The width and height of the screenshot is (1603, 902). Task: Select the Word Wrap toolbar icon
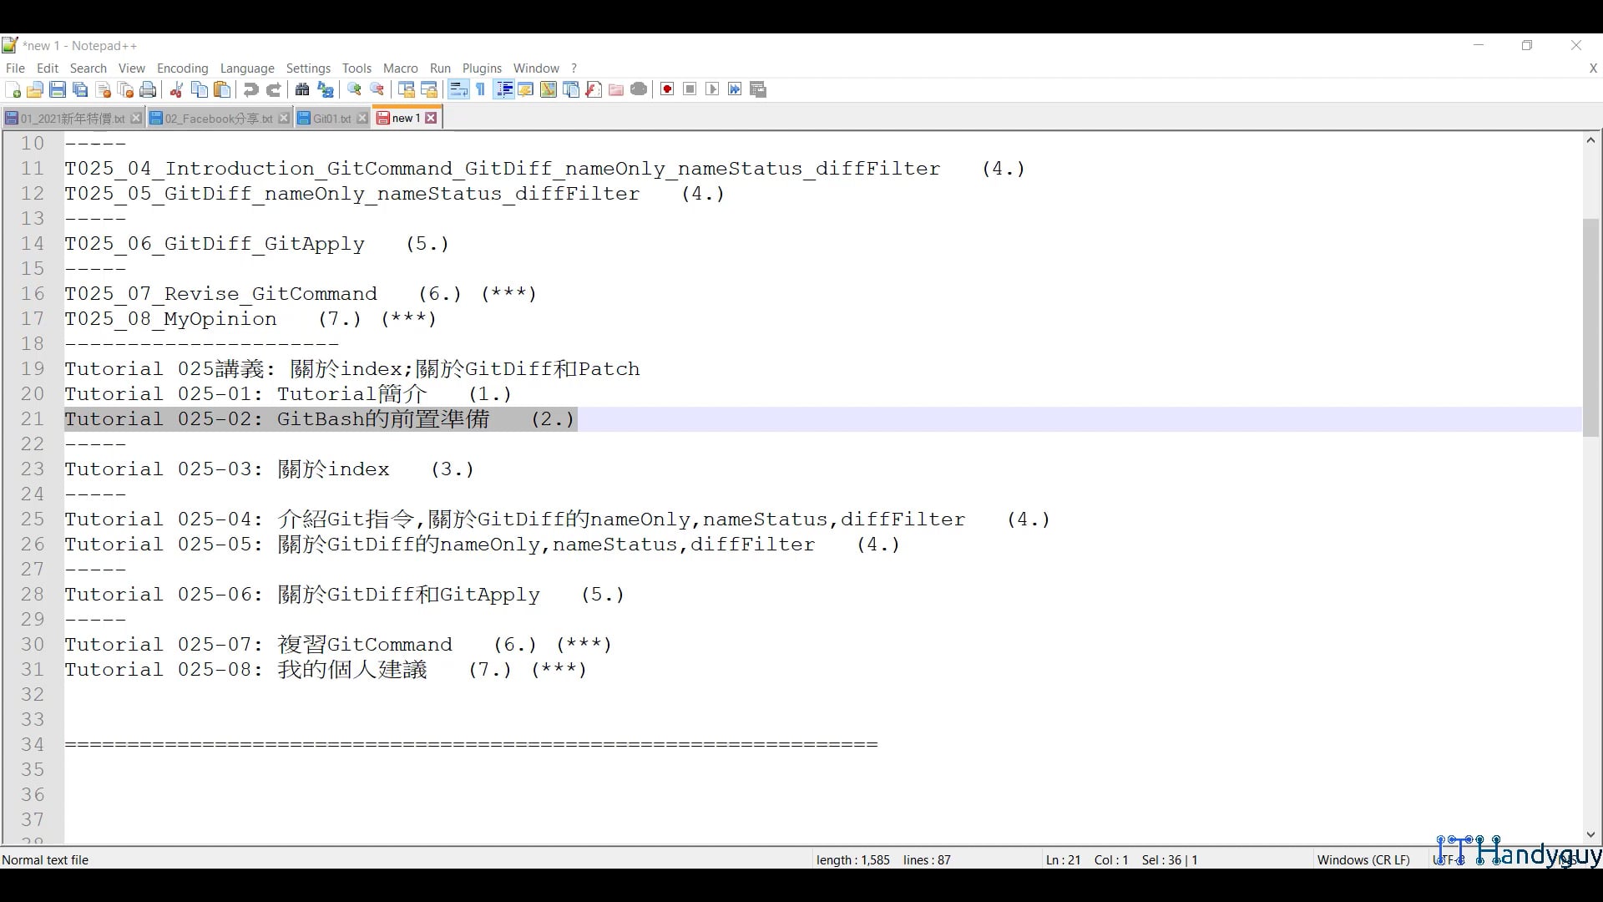click(458, 89)
